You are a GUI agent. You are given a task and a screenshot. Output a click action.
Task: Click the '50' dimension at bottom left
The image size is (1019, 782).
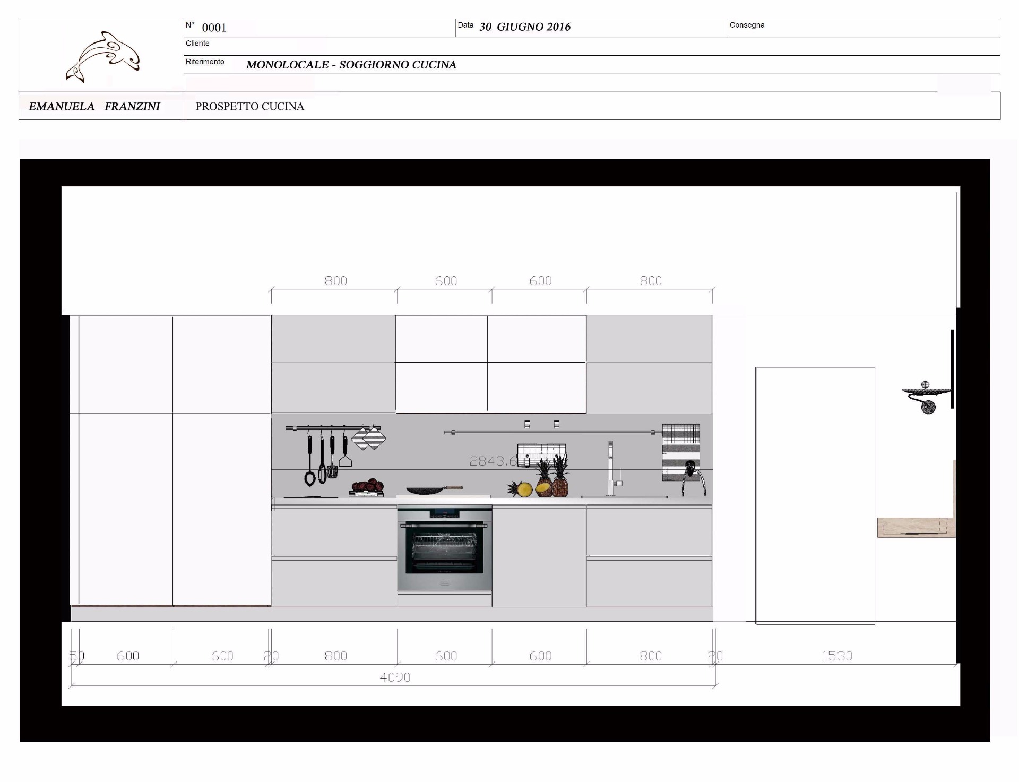click(x=77, y=656)
